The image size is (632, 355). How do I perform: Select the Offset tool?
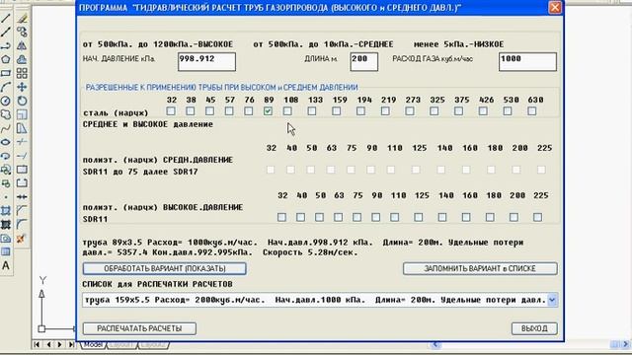[22, 59]
